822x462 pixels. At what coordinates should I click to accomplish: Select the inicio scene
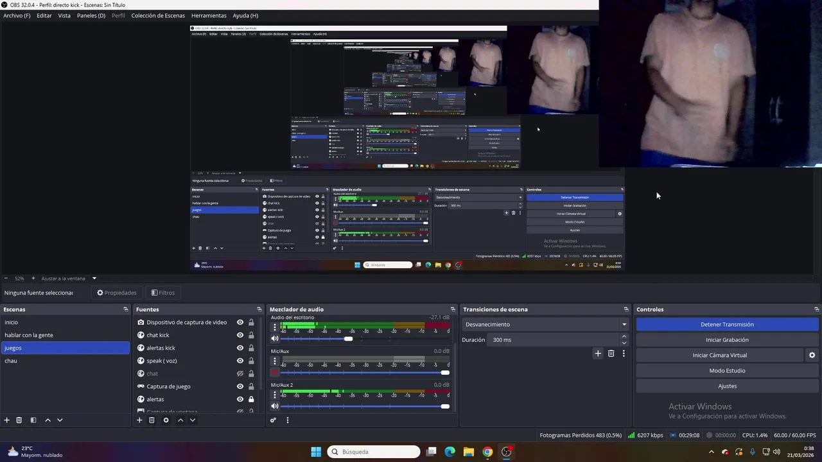click(65, 322)
